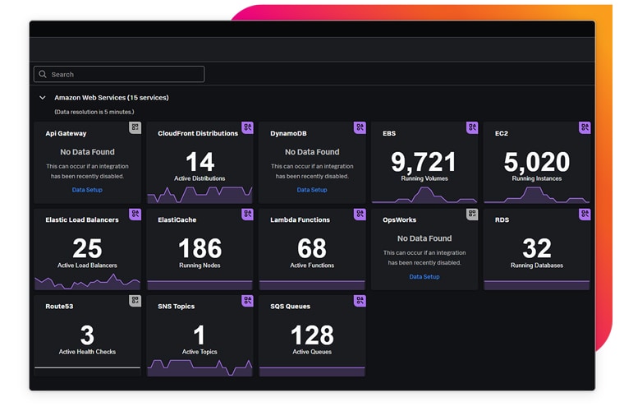The width and height of the screenshot is (624, 411).
Task: Select the Lambda Functions card title
Action: (x=300, y=219)
